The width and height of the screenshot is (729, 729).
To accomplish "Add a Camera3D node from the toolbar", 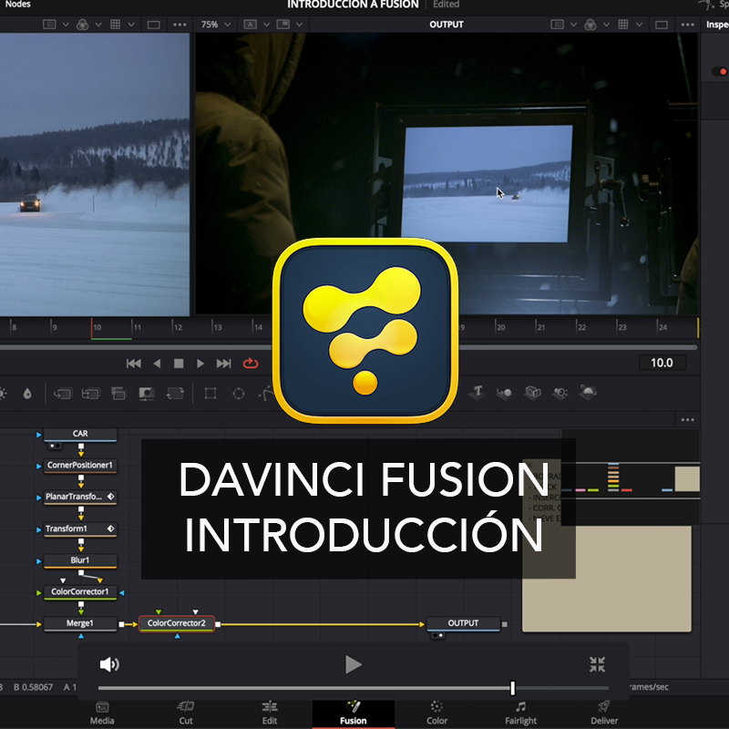I will (x=532, y=393).
